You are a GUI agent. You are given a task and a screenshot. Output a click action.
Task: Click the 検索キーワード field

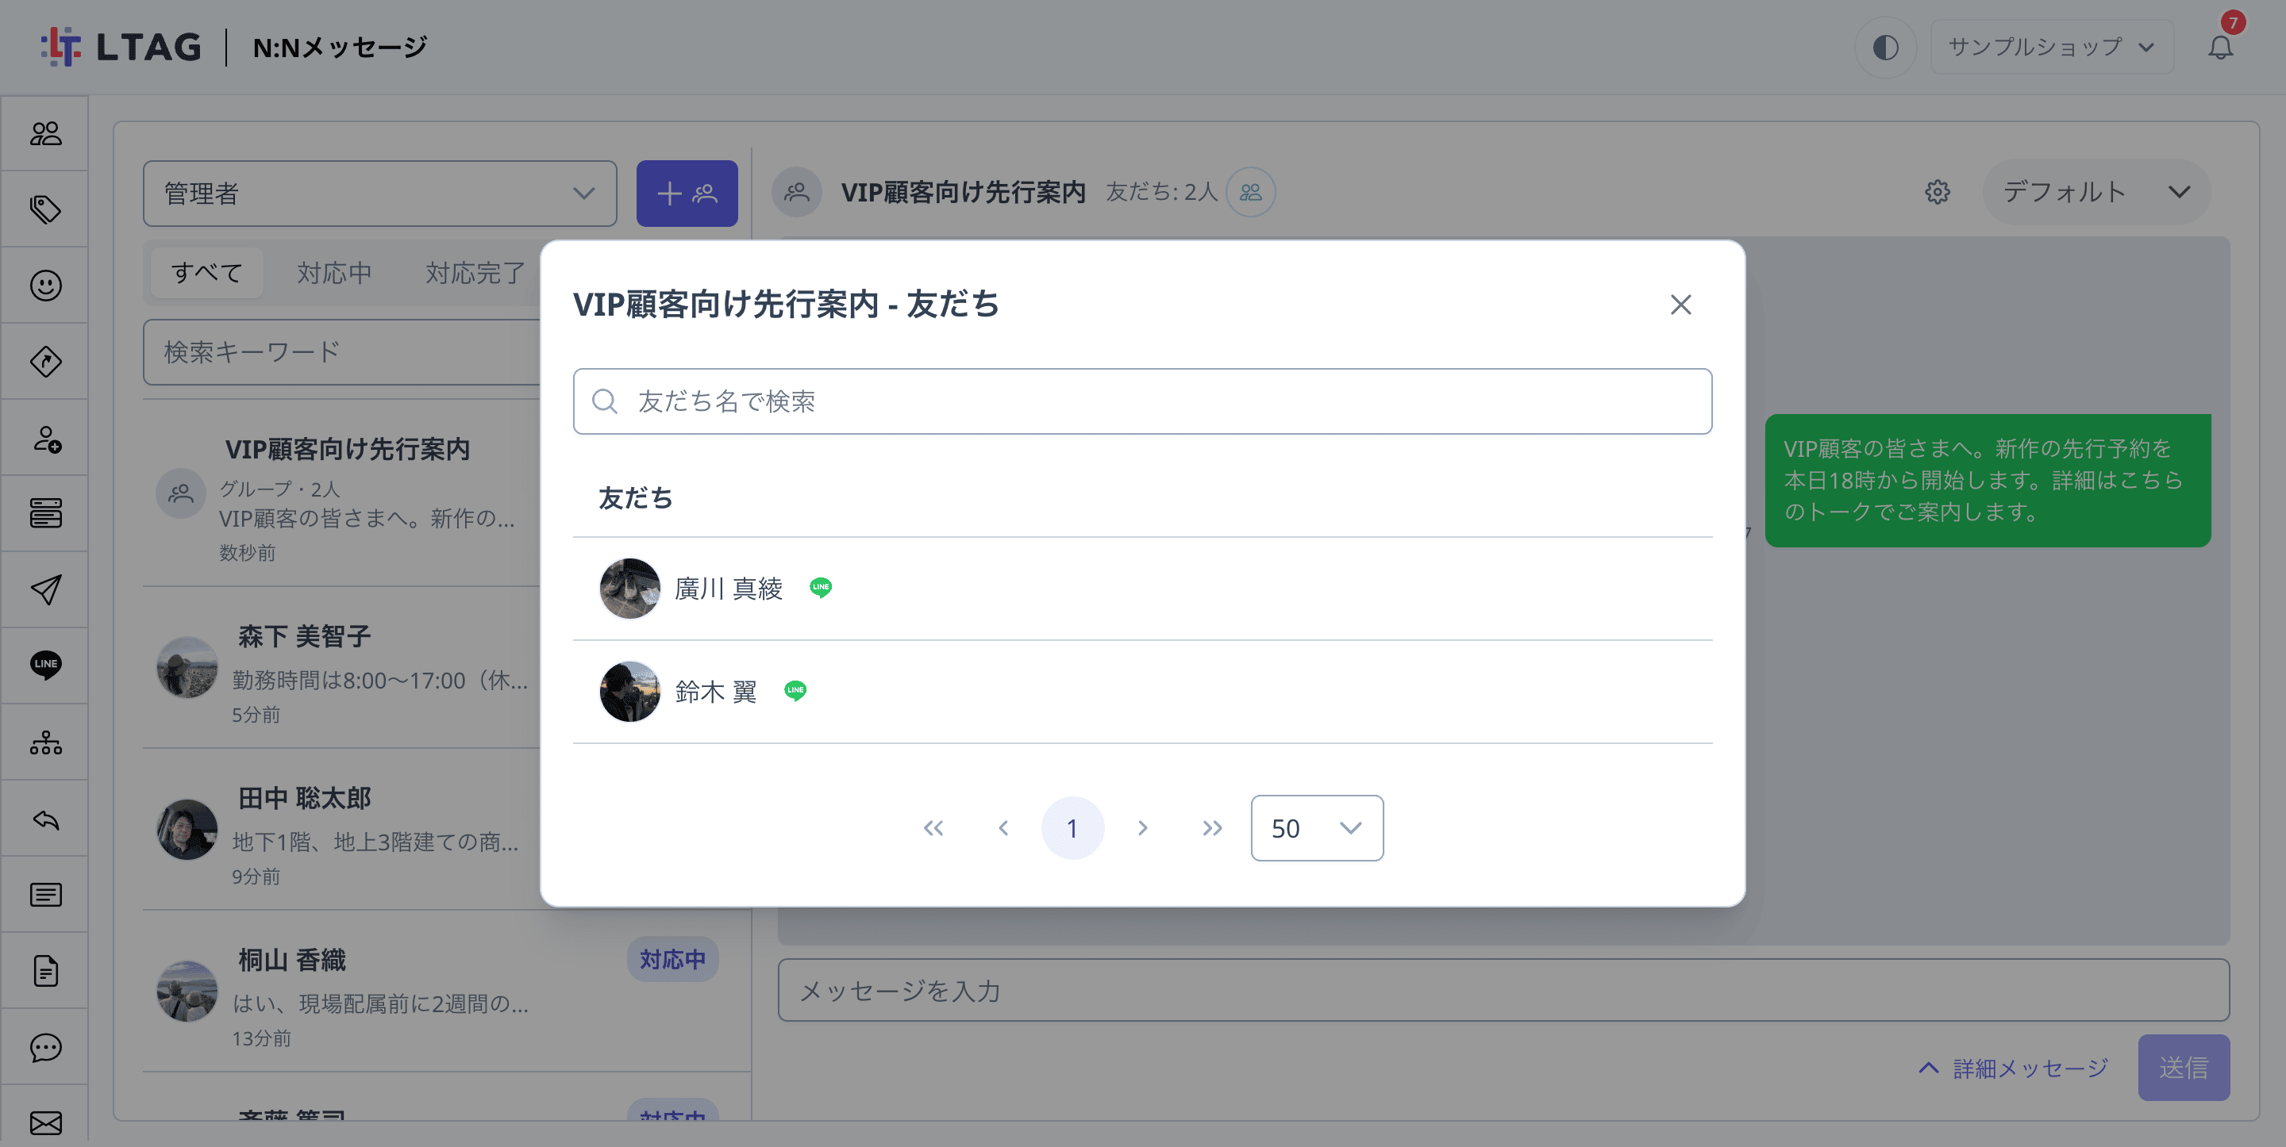(x=343, y=352)
